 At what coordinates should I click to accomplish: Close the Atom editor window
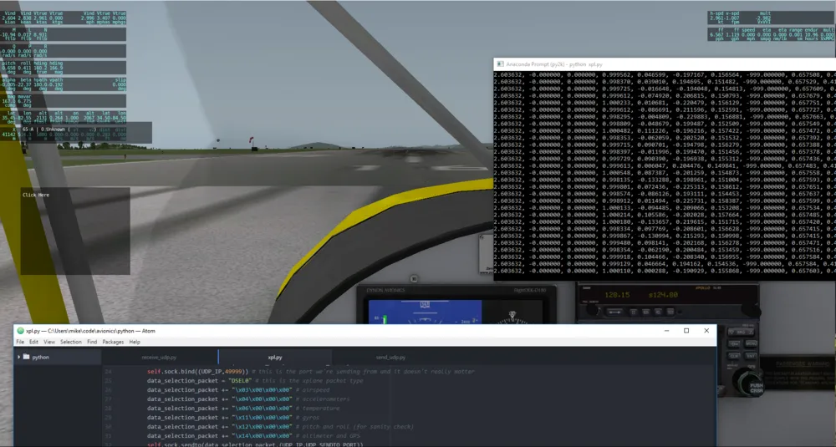706,331
